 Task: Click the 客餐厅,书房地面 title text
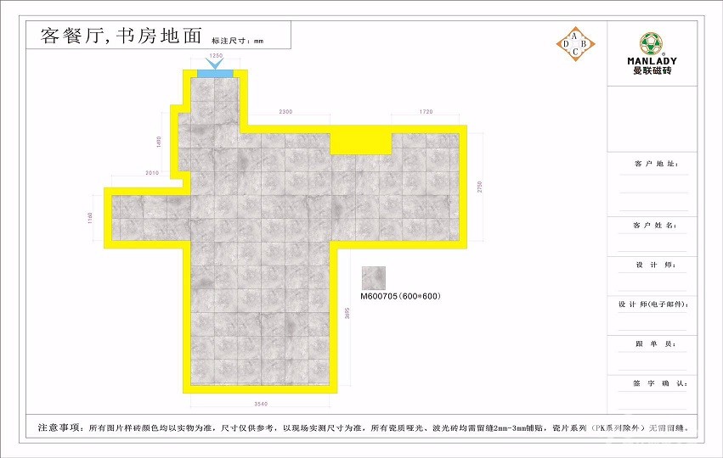point(121,36)
